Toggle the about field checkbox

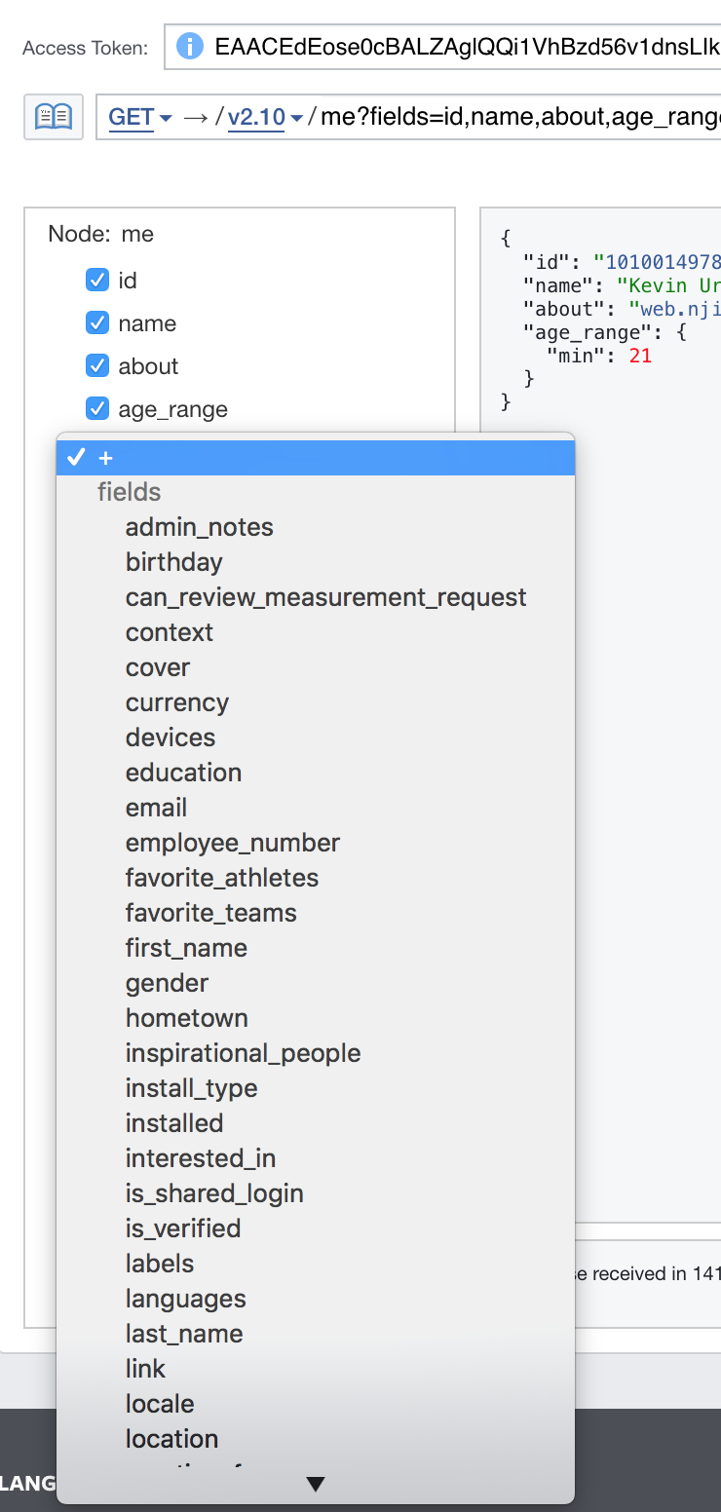point(97,365)
